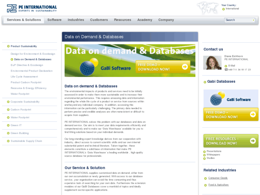Send E-Mail to Diana Eichhorn
Viewport: 260px width, 195px height.
click(231, 66)
